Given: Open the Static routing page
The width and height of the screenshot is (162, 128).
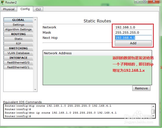Looking at the screenshot, I should 18,39.
